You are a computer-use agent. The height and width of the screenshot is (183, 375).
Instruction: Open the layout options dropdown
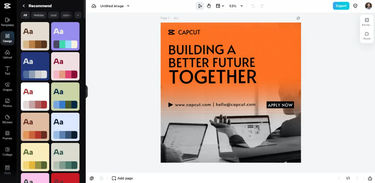pos(220,6)
